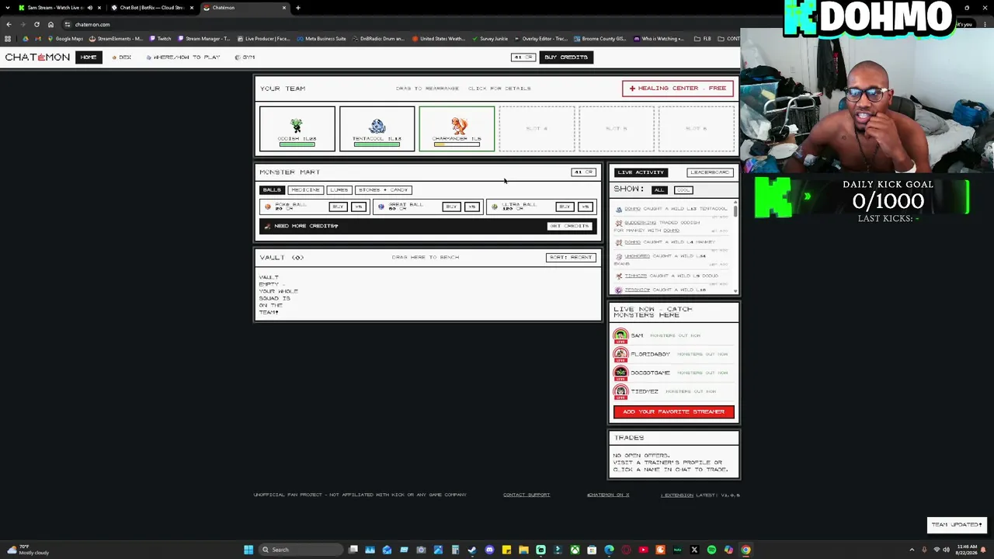Open Steam from the taskbar
Viewport: 994px width, 559px height.
[x=472, y=550]
